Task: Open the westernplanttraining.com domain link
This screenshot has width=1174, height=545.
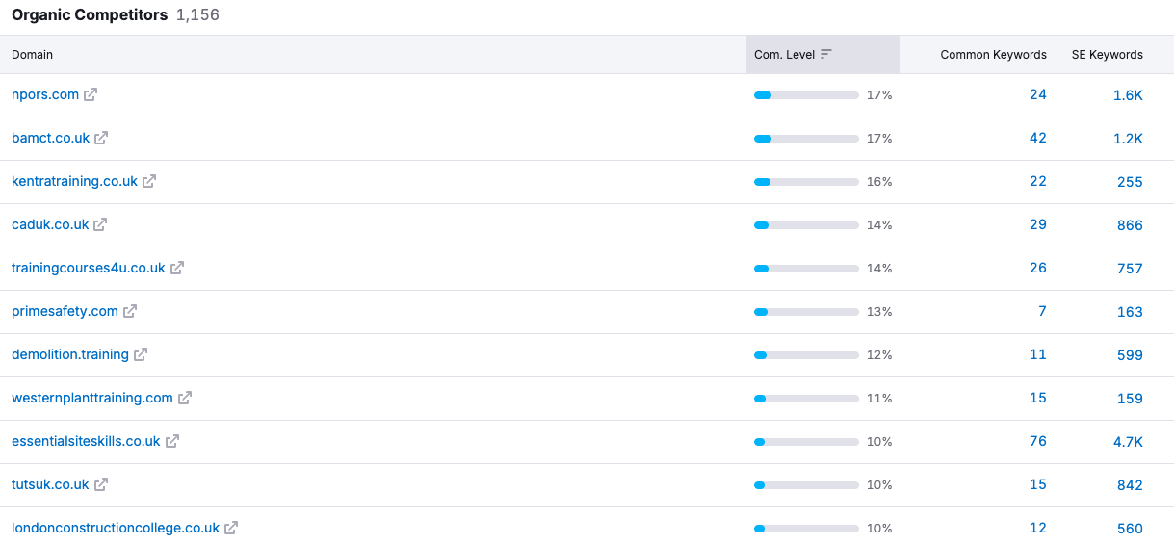Action: [92, 398]
